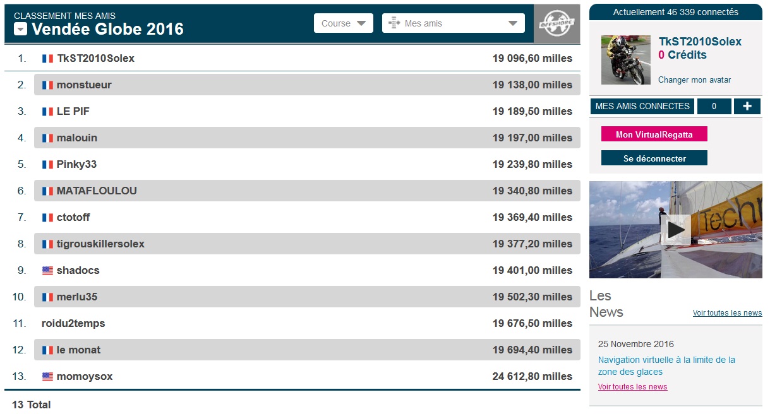Select player MATAFLOULOU in the ranking

(x=97, y=191)
